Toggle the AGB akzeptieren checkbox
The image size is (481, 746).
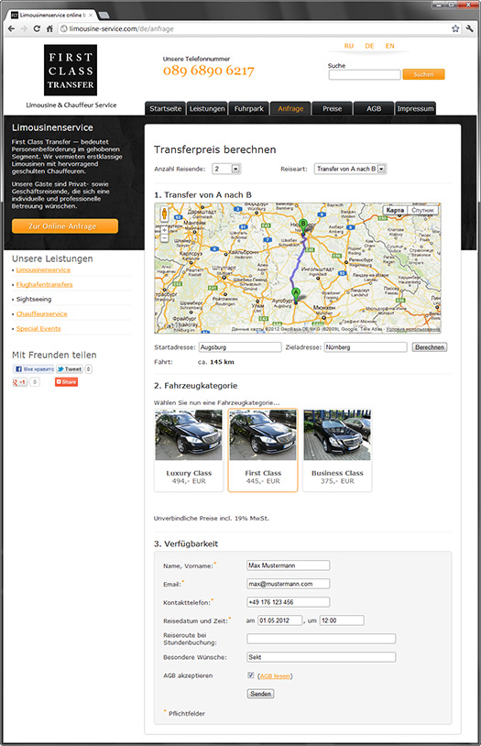coord(251,675)
